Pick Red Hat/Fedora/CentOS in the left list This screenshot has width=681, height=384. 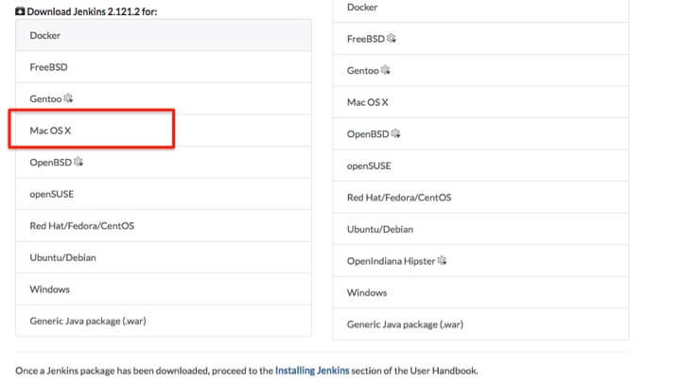coord(81,226)
